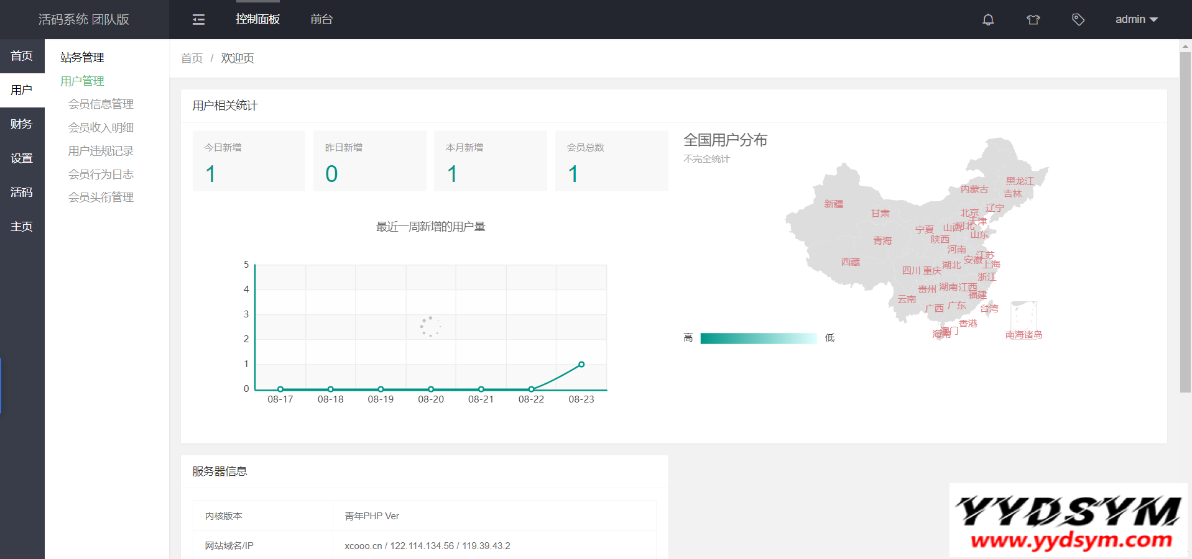Click the 首页 breadcrumb link
The width and height of the screenshot is (1192, 559).
[x=192, y=58]
